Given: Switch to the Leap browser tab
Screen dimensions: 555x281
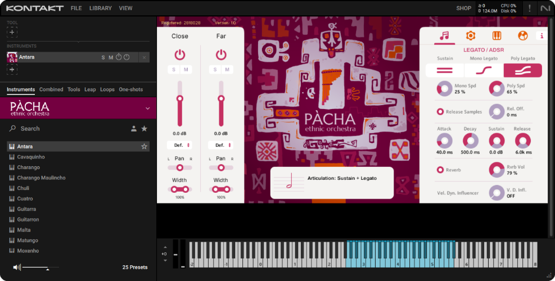Looking at the screenshot, I should pyautogui.click(x=90, y=89).
